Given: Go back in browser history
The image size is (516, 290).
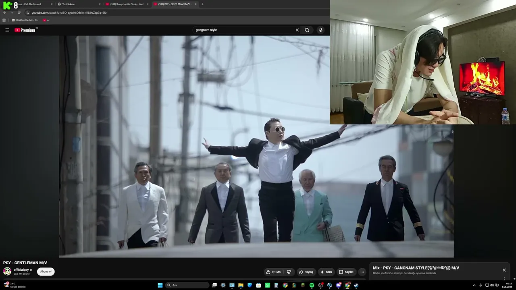Looking at the screenshot, I should tap(5, 12).
